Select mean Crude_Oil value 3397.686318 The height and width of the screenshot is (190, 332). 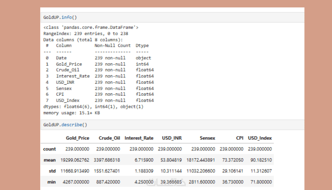point(107,160)
